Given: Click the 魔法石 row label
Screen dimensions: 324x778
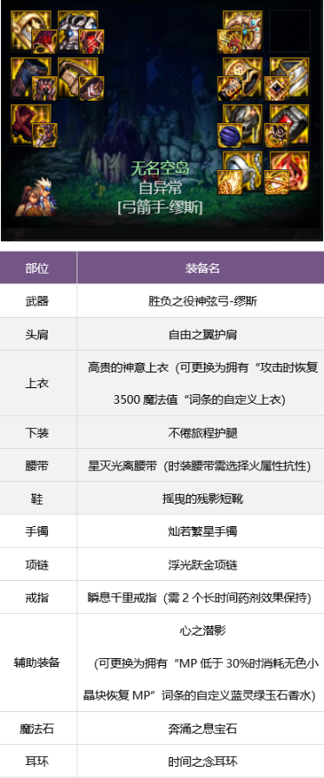Looking at the screenshot, I should tap(37, 729).
